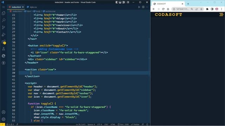This screenshot has height=126, width=225.
Task: Change HTML language mode
Action: pos(113,125)
